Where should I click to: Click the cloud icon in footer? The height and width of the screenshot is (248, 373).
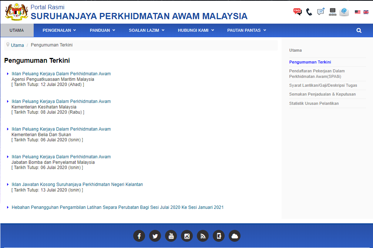point(235,236)
